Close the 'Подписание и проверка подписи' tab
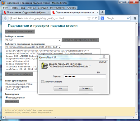Image resolution: width=140 pixels, height=121 pixels. pyautogui.click(x=97, y=12)
